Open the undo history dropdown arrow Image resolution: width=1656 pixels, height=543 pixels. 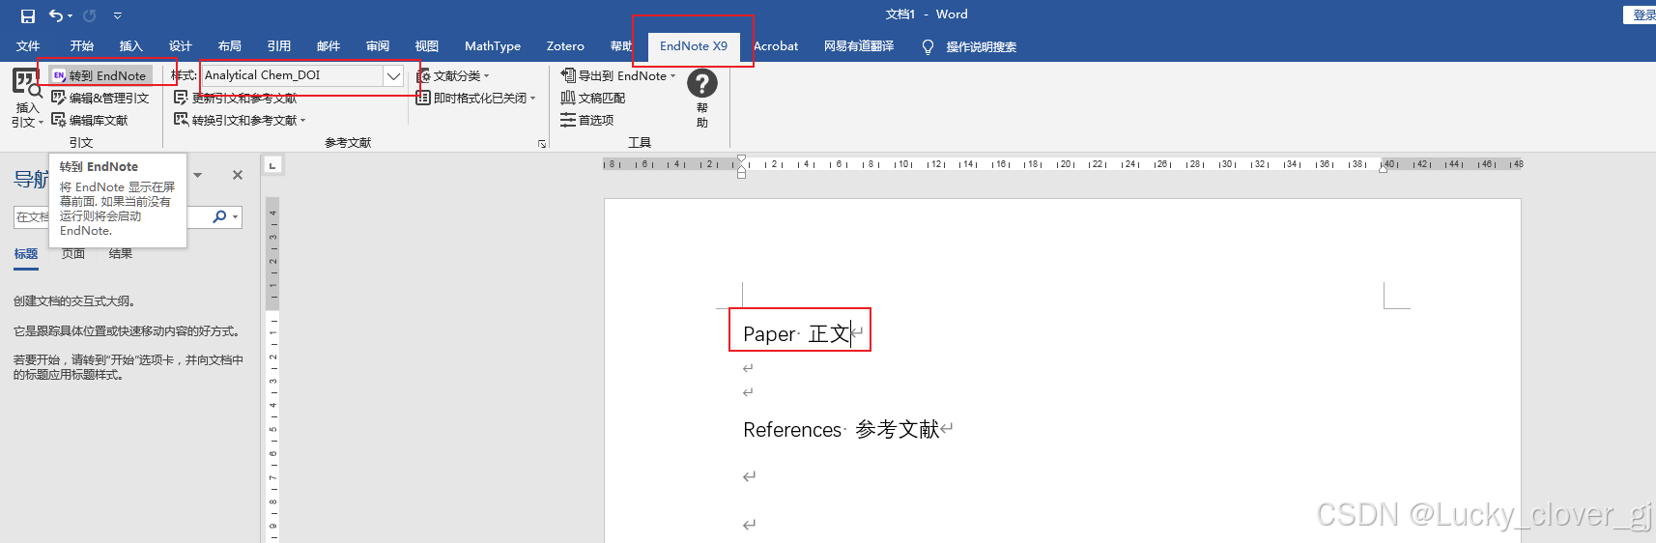[71, 15]
